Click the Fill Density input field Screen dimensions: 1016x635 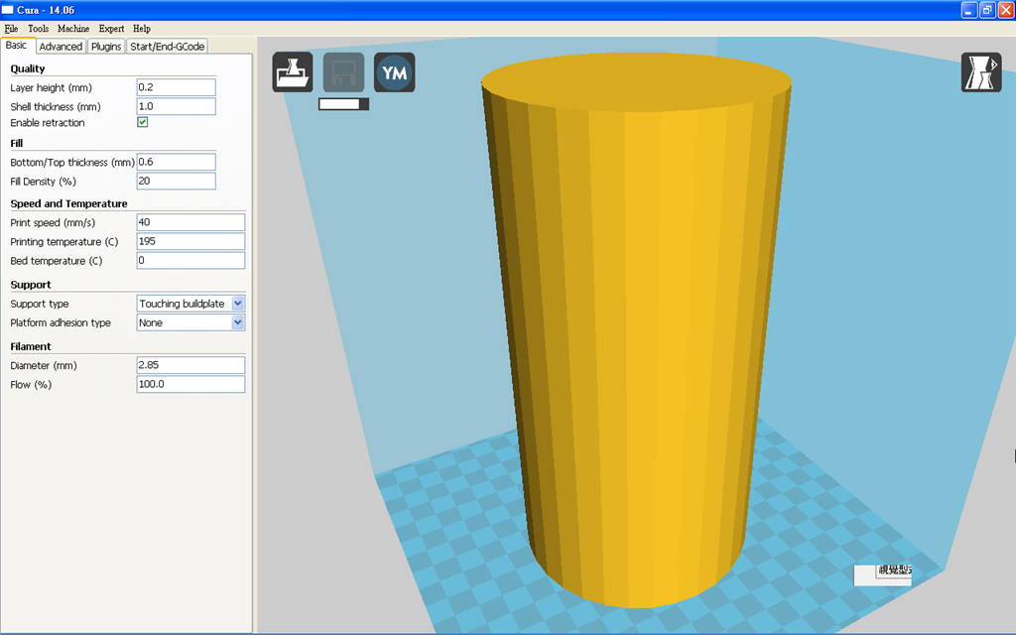point(176,182)
